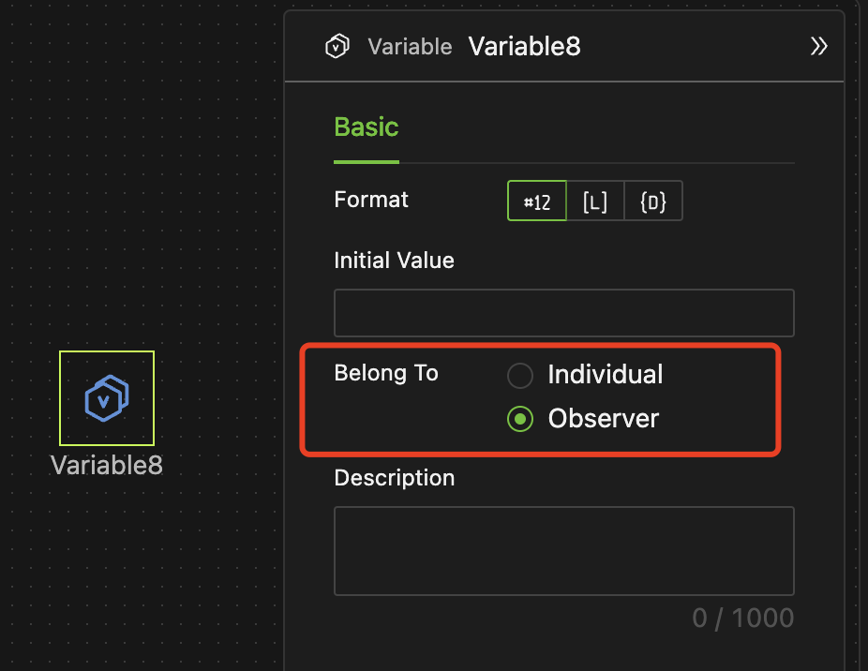Image resolution: width=868 pixels, height=671 pixels.
Task: Click the Initial Value field label
Action: point(394,261)
